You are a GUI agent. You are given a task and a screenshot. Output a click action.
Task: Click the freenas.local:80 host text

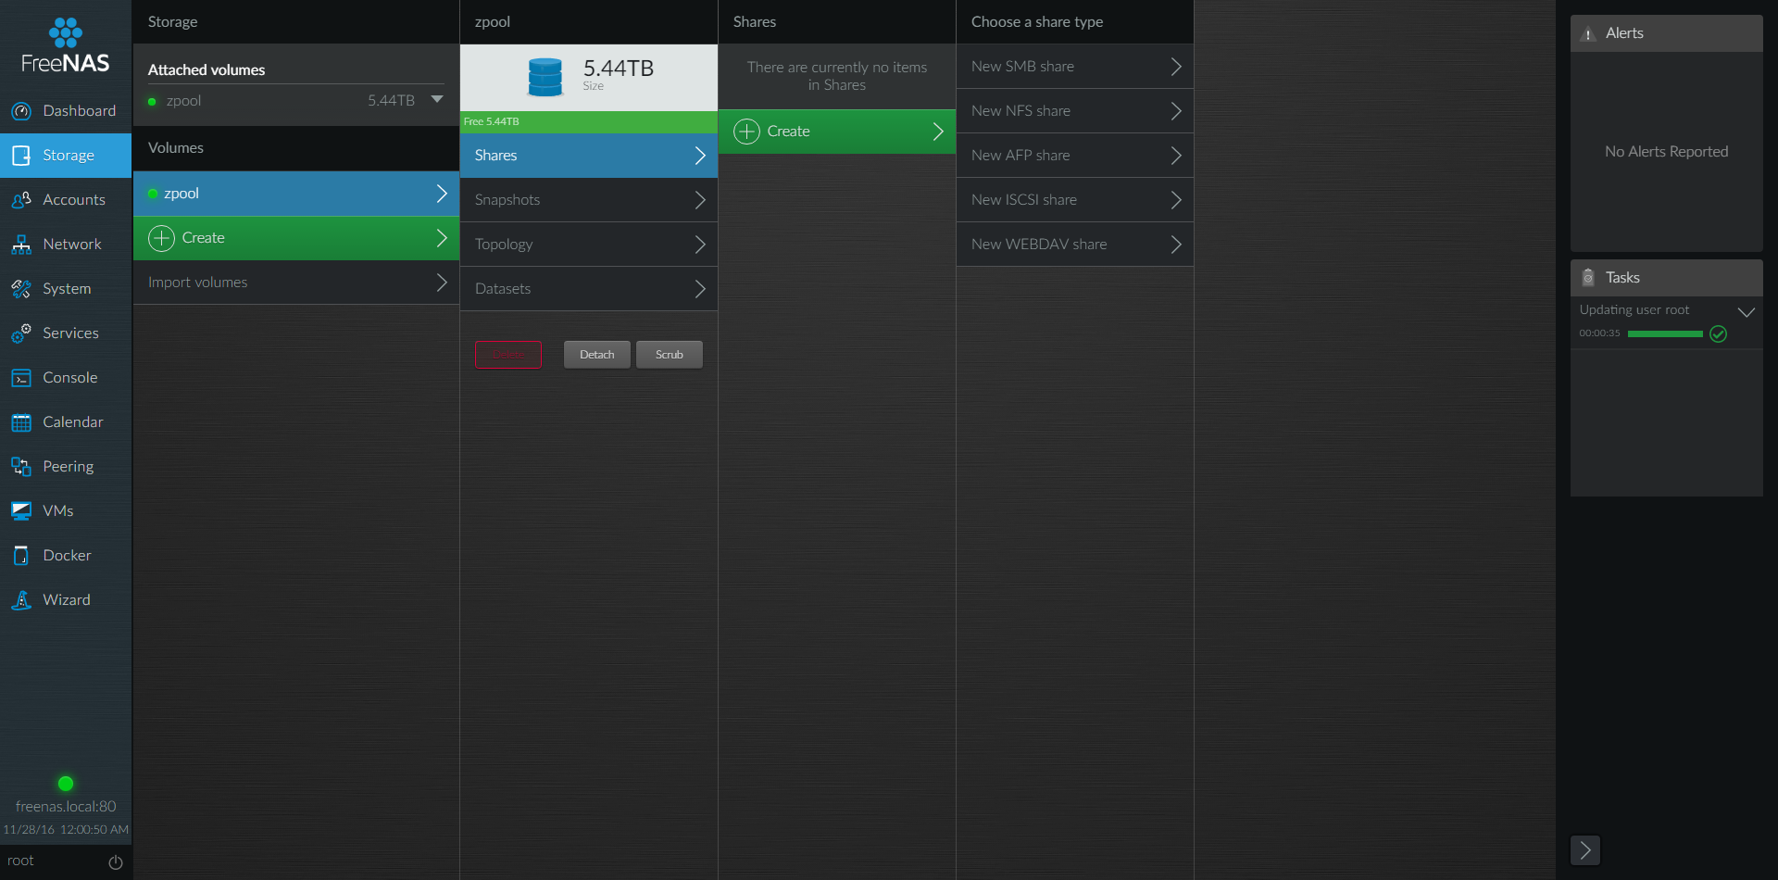point(66,807)
